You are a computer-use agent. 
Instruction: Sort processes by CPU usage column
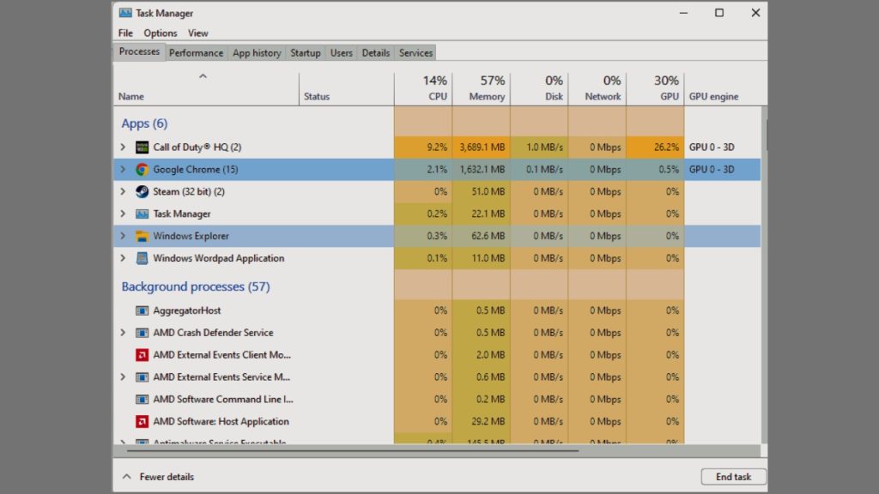[x=423, y=89]
